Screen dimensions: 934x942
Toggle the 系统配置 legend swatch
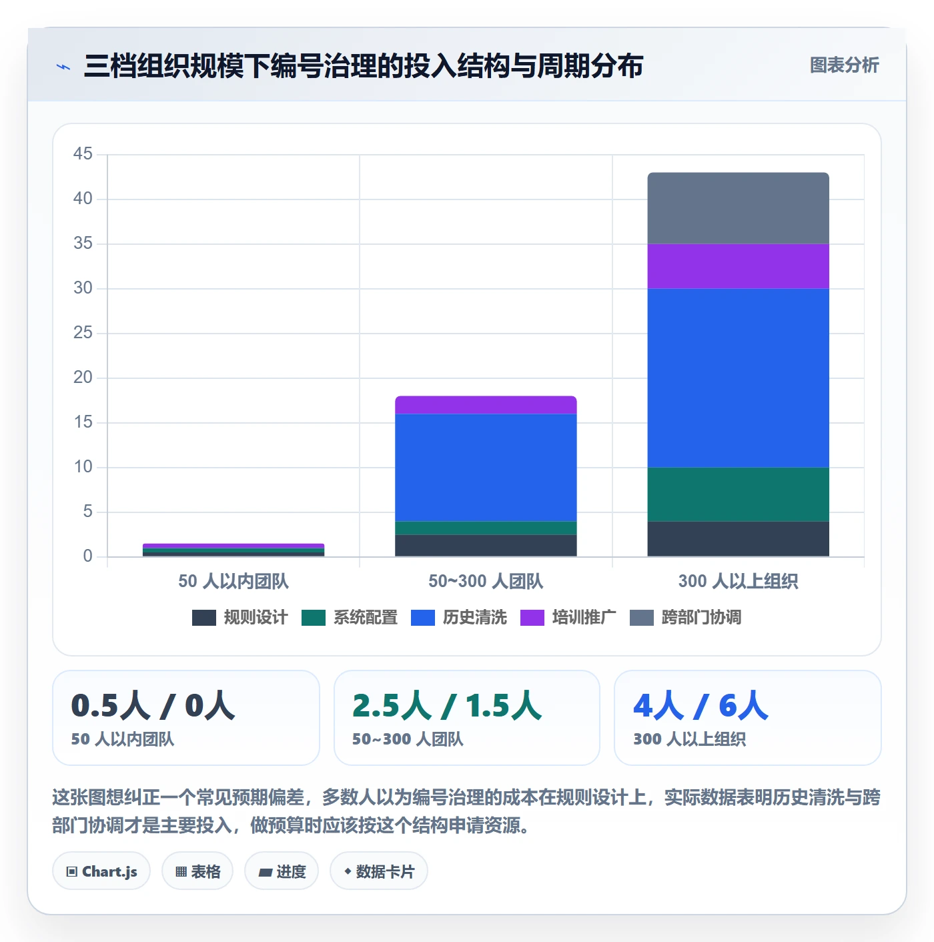coord(314,618)
